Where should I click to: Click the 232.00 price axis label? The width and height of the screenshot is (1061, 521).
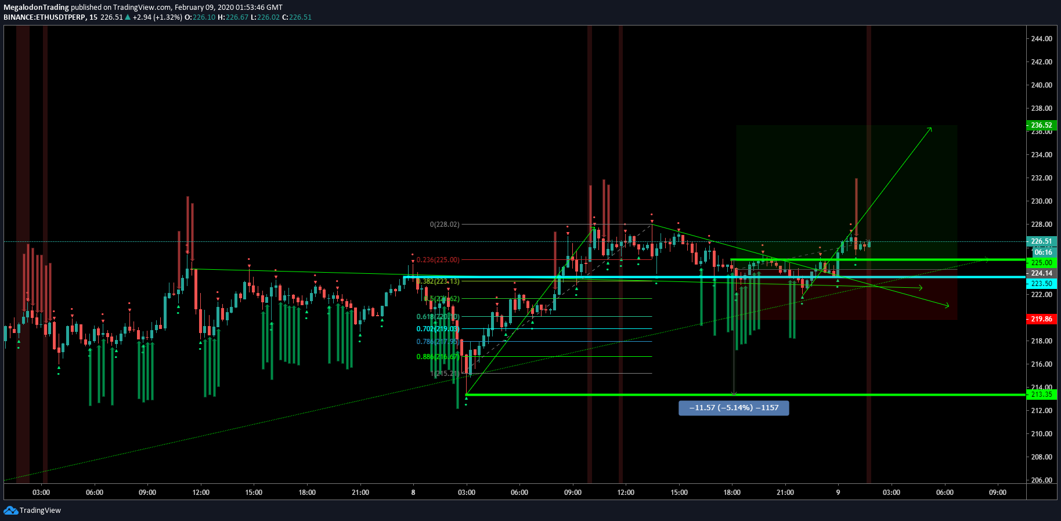point(1041,178)
